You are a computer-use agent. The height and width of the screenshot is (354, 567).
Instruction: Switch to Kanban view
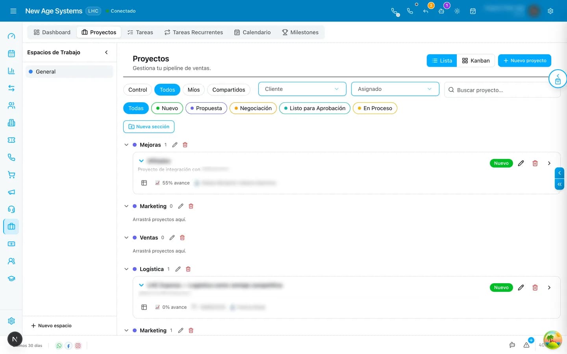pos(476,61)
